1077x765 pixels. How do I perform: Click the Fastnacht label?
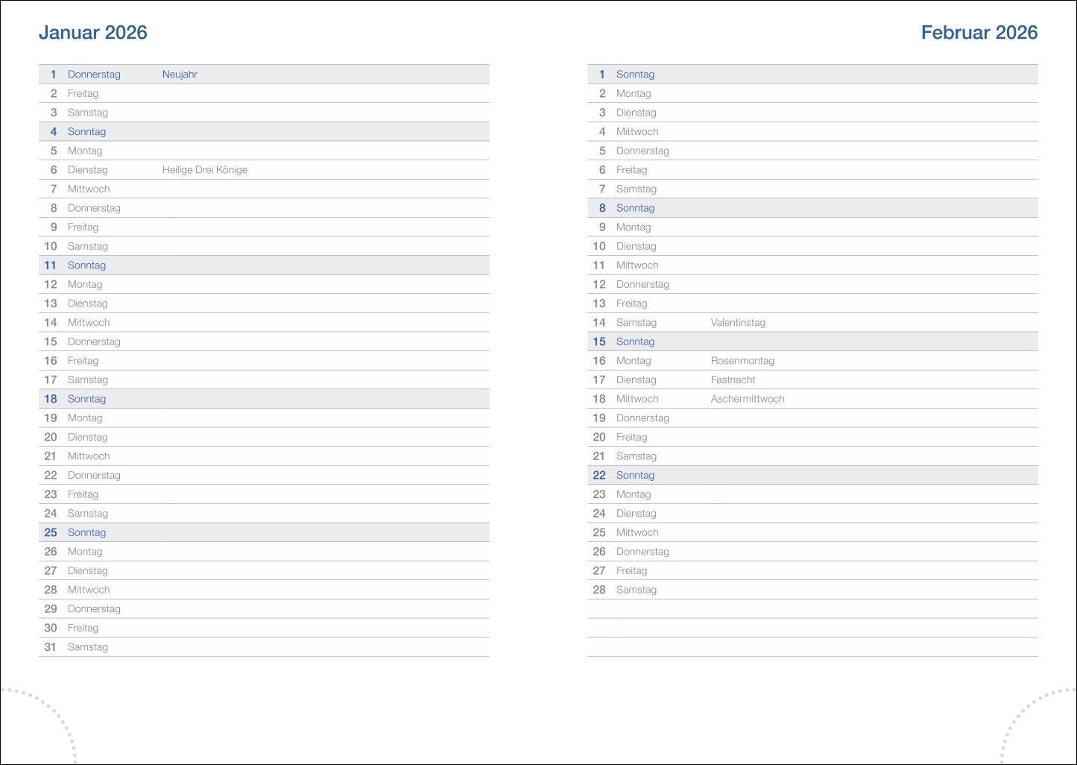click(733, 380)
